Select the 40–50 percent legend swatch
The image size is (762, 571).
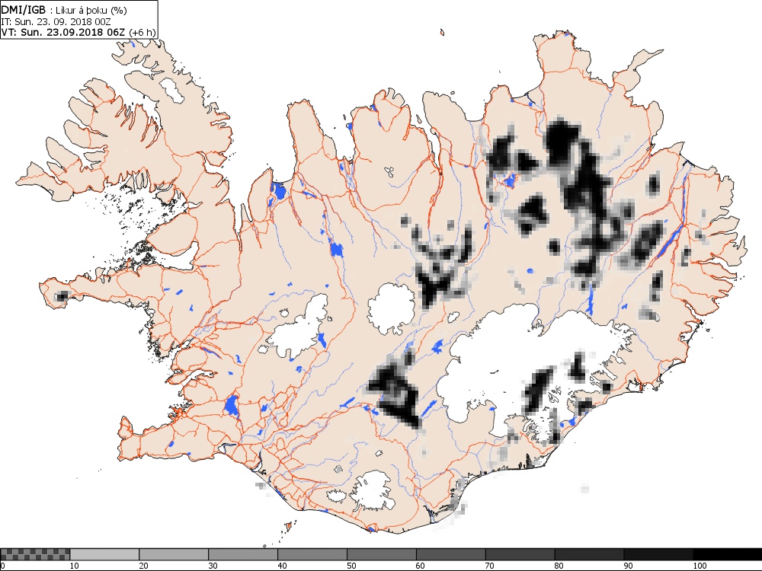[312, 554]
